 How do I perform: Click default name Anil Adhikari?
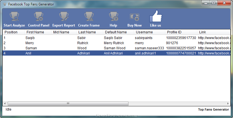click(113, 53)
